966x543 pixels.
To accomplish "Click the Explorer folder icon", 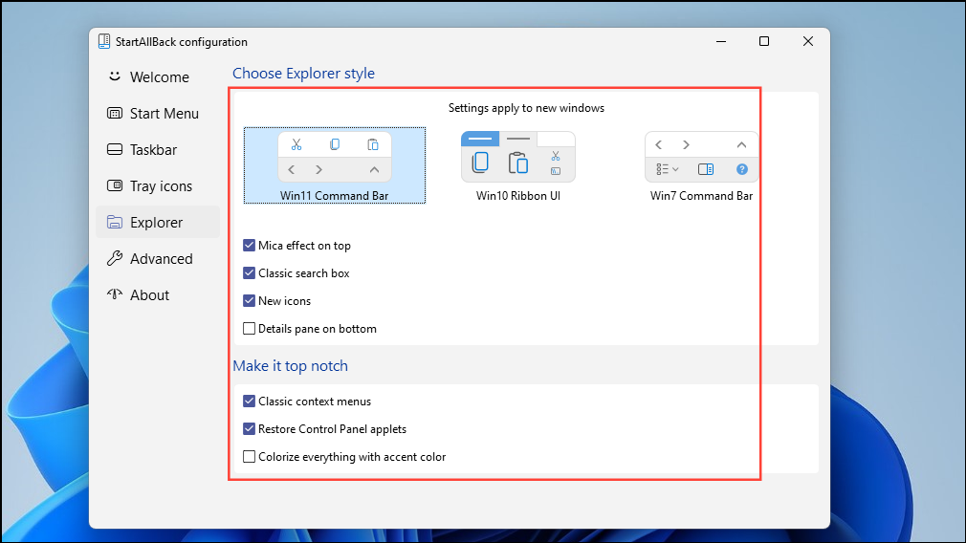I will 115,222.
